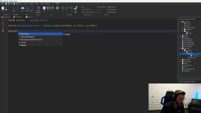Image resolution: width=201 pixels, height=113 pixels.
Task: Expand the Lighting tree arrow
Action: point(180,37)
